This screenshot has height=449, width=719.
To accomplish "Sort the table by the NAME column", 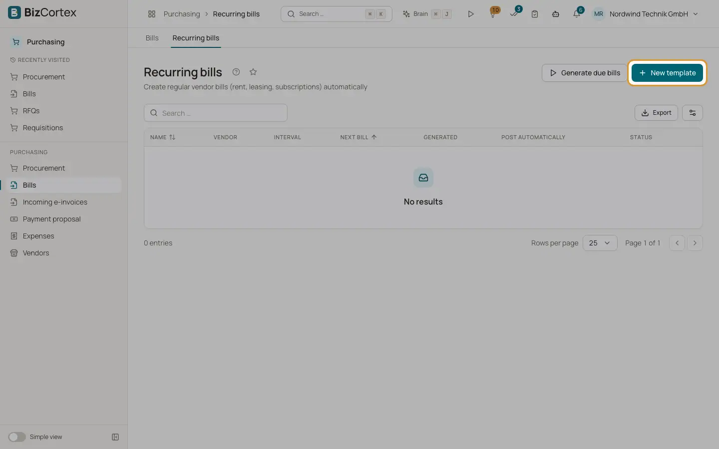I will 163,137.
